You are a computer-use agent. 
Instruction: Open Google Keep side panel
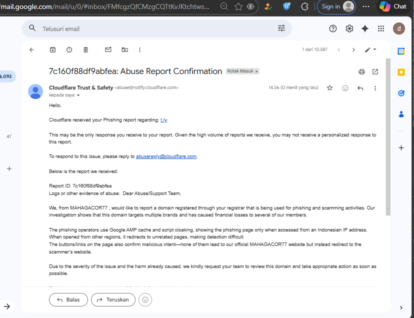(x=401, y=72)
